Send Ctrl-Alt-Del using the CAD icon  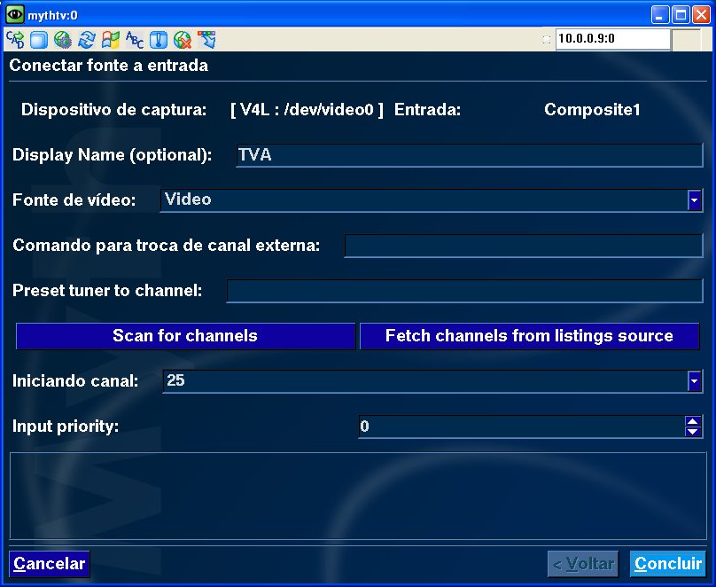(15, 40)
